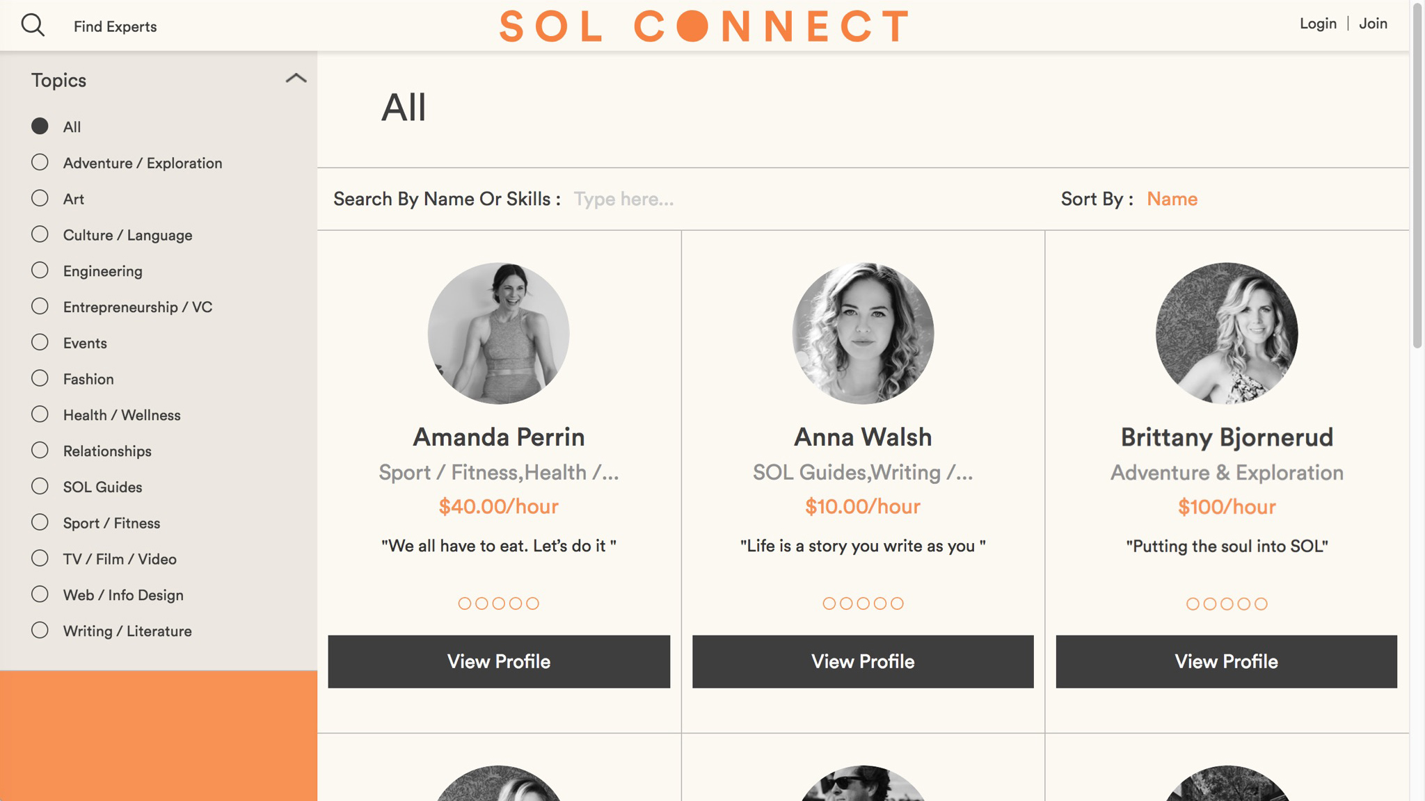Open the Sort By Name dropdown
Screen dimensions: 1425x801
tap(1172, 200)
